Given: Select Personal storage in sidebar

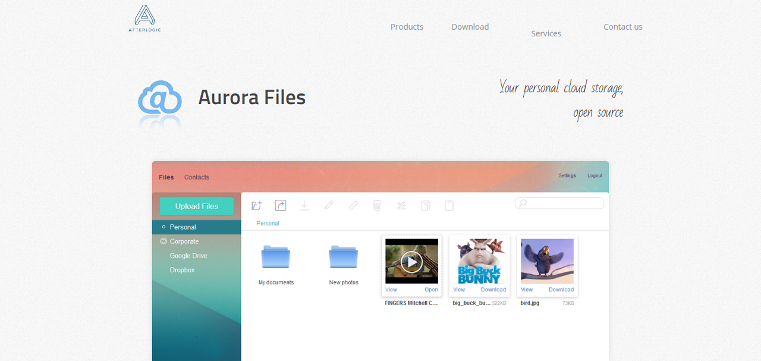Looking at the screenshot, I should click(197, 227).
